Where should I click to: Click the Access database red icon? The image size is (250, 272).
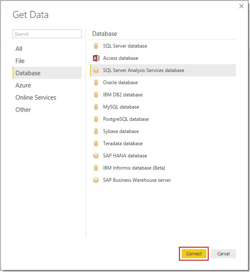click(x=96, y=58)
